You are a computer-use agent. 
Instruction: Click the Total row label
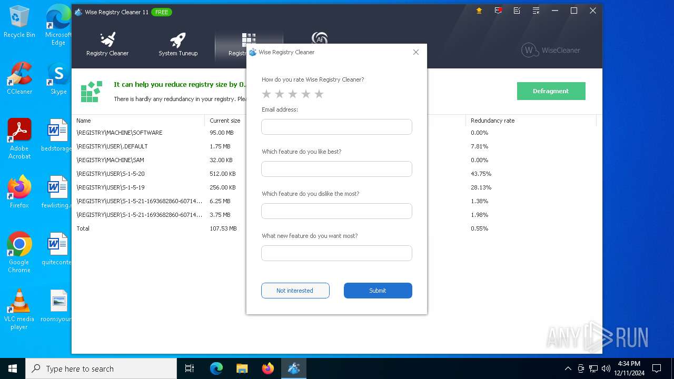[x=83, y=228]
